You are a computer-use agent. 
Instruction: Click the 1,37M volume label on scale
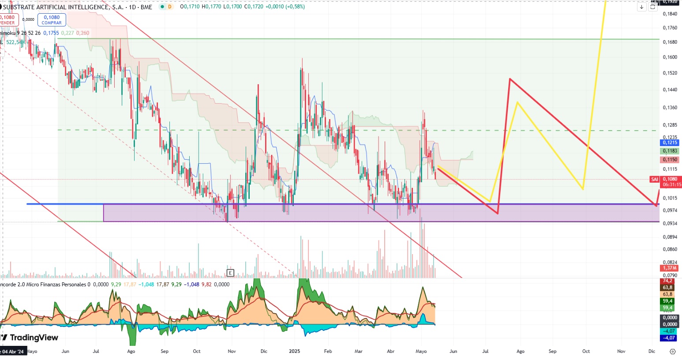pos(669,268)
